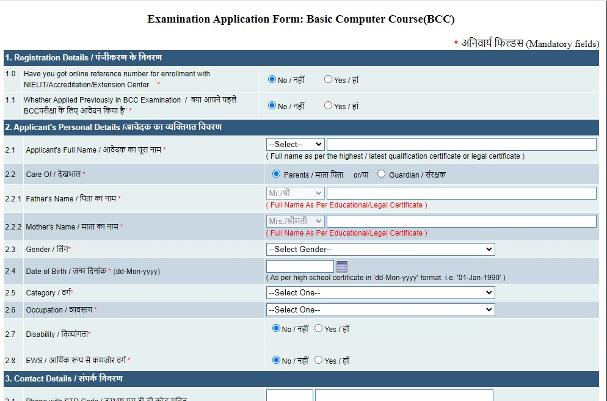
Task: Choose Yes for previously applied in BCC
Action: click(x=328, y=106)
